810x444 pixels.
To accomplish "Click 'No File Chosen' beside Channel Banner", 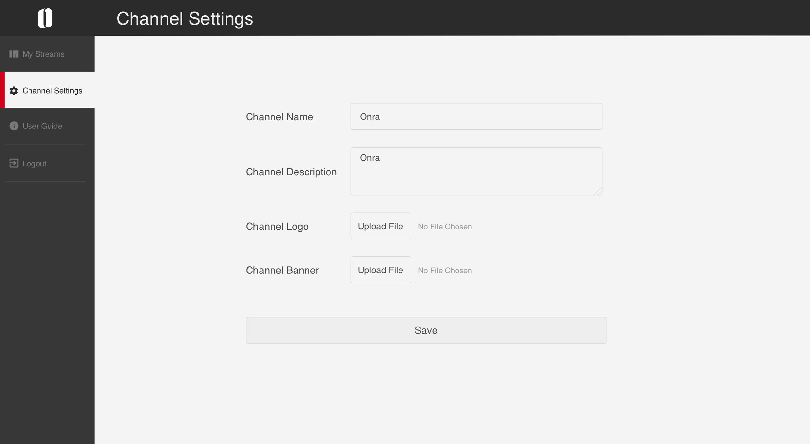I will coord(445,271).
